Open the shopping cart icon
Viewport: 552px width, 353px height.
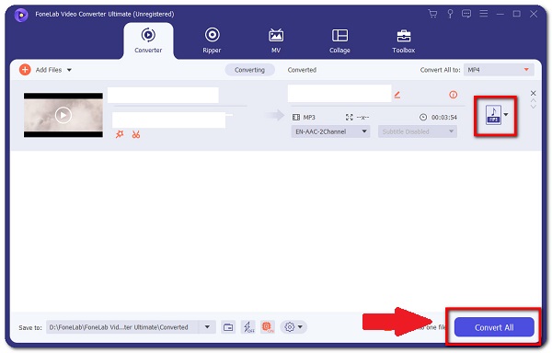tap(432, 14)
